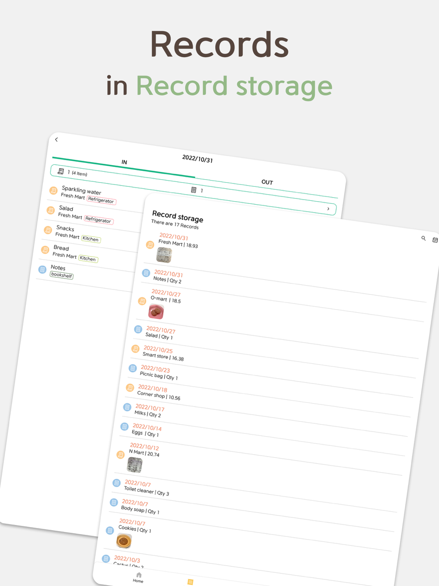Tap the Notes Qty 2 record icon
The image size is (439, 586).
coord(146,273)
